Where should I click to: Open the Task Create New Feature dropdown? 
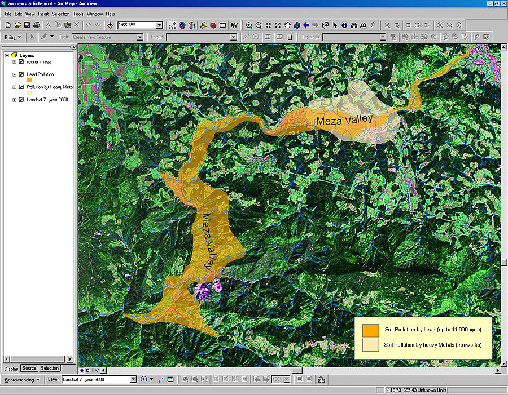[139, 37]
